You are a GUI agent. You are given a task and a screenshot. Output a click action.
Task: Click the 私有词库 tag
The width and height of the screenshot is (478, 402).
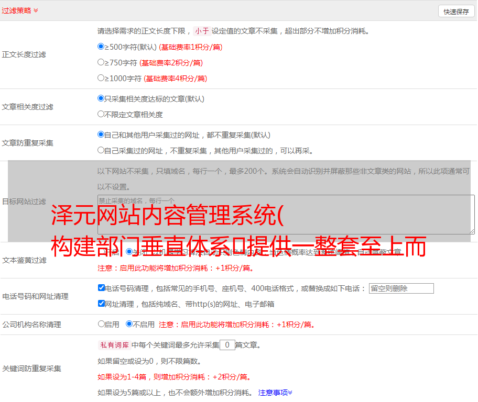point(115,345)
